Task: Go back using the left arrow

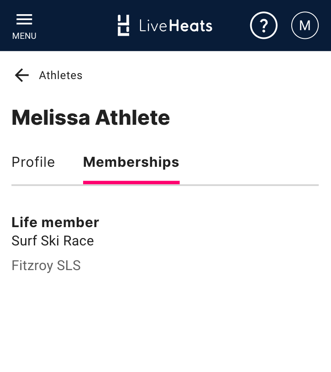Action: (x=21, y=75)
